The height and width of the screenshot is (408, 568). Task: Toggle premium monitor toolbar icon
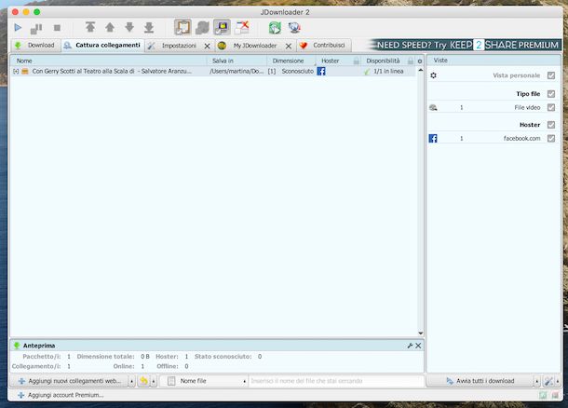coord(222,27)
